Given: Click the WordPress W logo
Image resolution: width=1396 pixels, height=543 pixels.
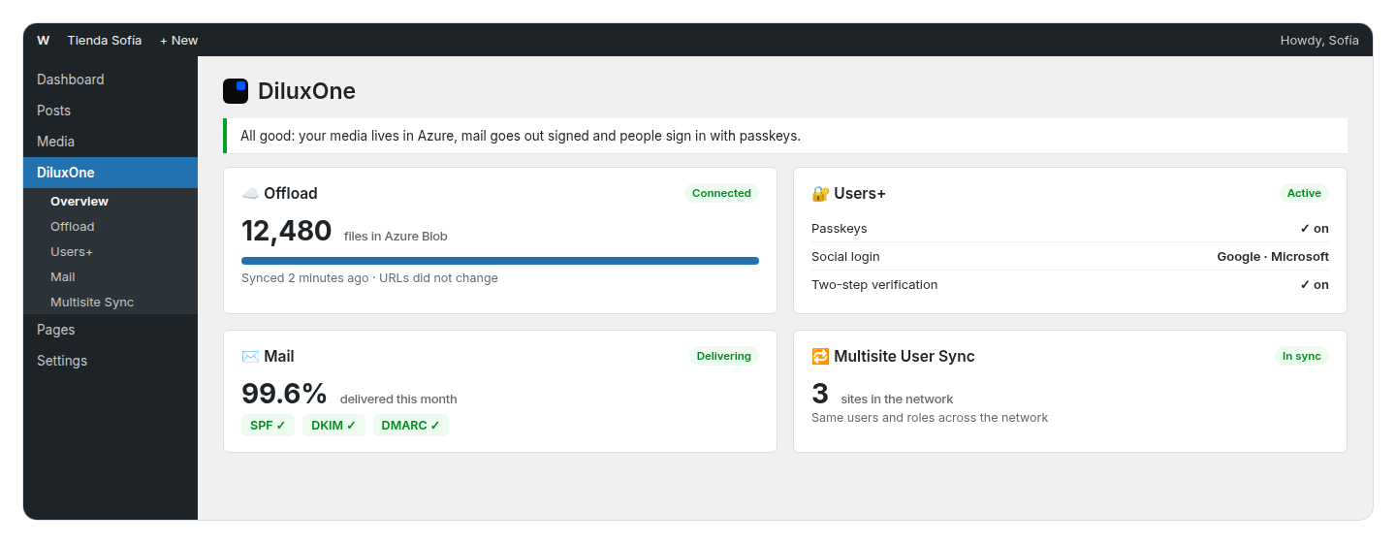Looking at the screenshot, I should 43,41.
